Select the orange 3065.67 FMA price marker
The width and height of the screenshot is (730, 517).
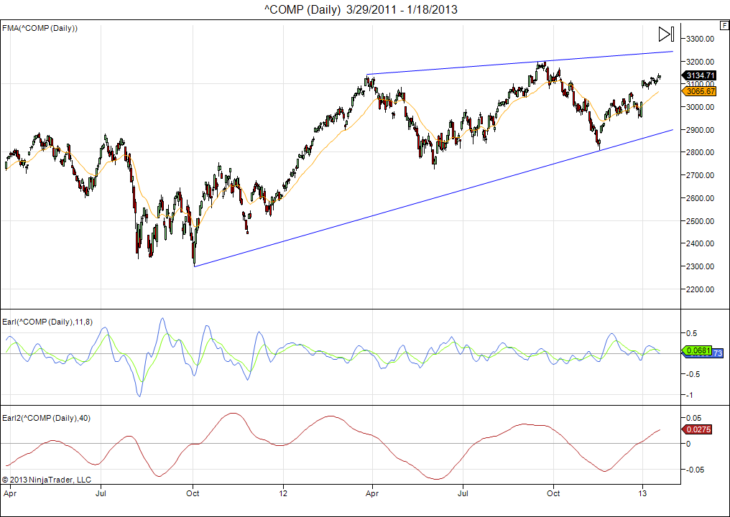[x=700, y=91]
